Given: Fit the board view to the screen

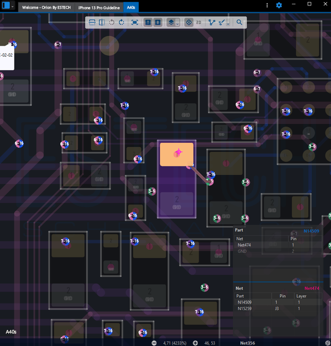Looking at the screenshot, I should [135, 22].
